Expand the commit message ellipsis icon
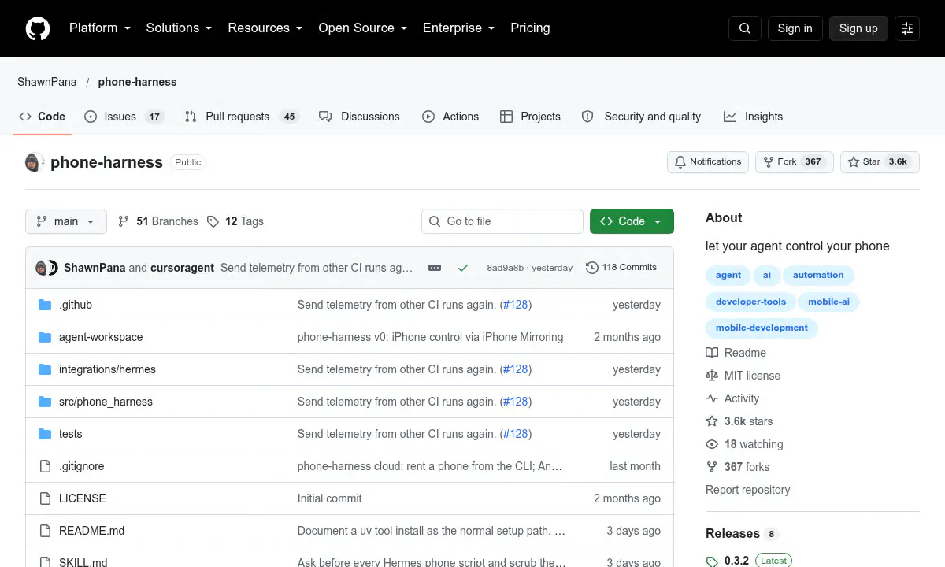945x567 pixels. coord(435,268)
